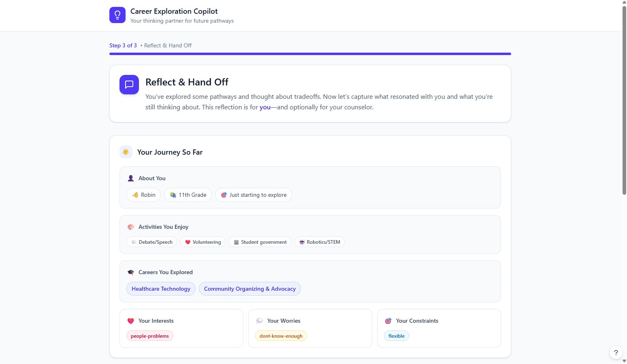Click the page vertical scrollbar

tap(624, 100)
